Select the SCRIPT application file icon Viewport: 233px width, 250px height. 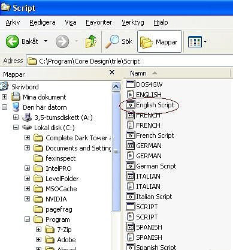[131, 207]
